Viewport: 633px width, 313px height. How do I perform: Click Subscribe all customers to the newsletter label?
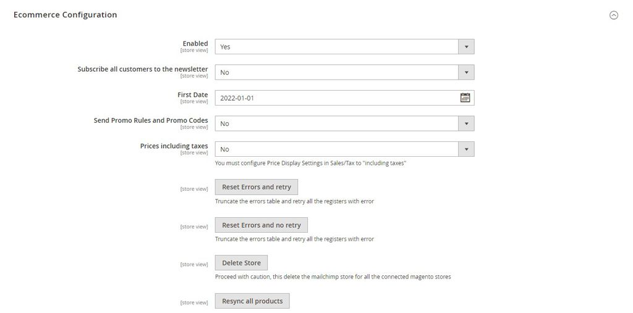pos(143,69)
